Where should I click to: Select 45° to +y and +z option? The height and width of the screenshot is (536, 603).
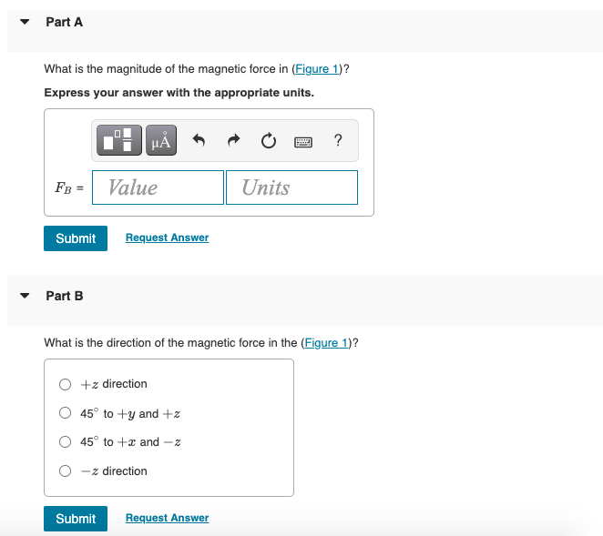pos(65,413)
